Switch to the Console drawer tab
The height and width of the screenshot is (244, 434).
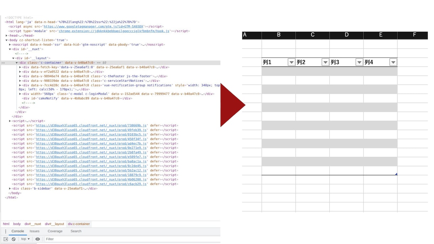click(18, 231)
